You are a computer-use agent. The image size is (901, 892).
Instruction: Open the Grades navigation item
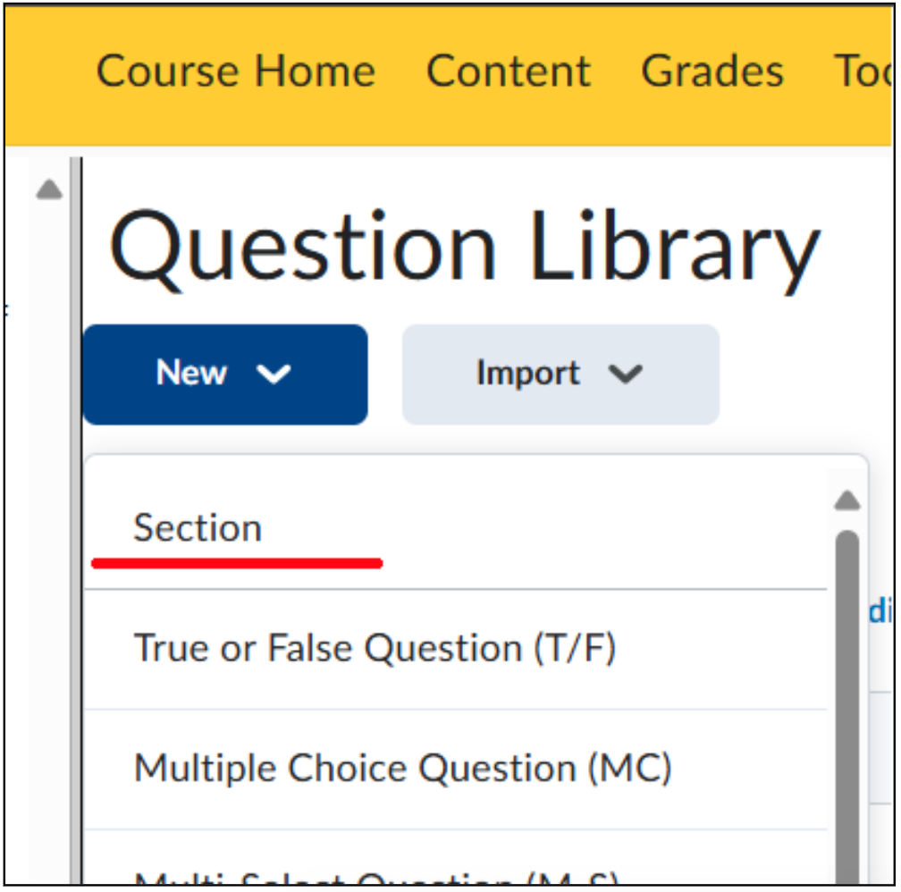[x=712, y=71]
